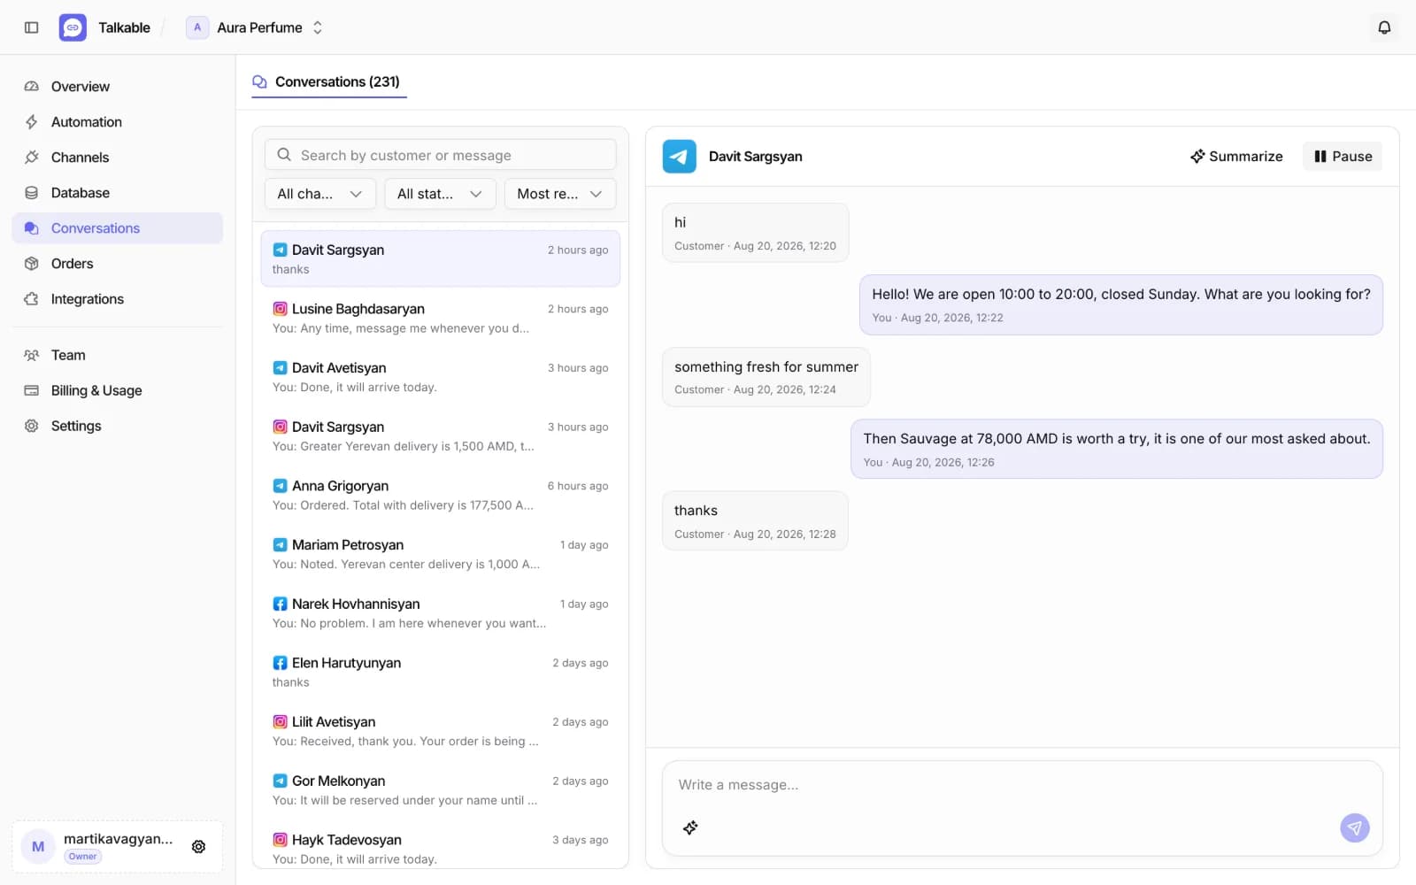The image size is (1416, 885).
Task: Open the notifications bell
Action: (1384, 27)
